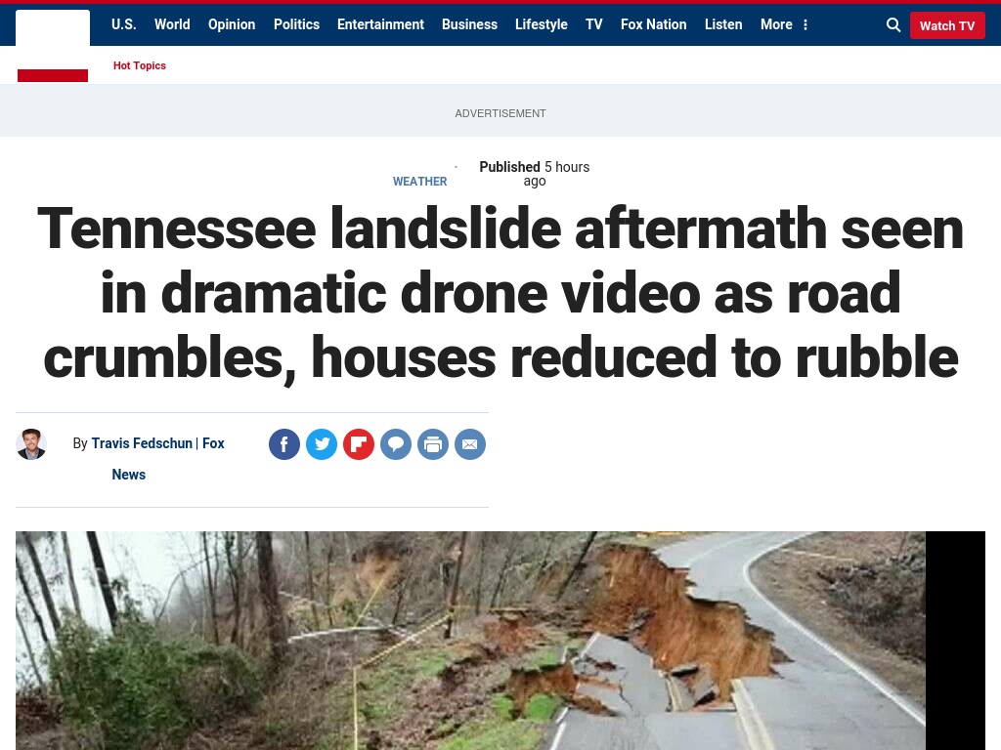Screen dimensions: 1001x750
Task: Open the Entertainment section
Action: click(380, 24)
